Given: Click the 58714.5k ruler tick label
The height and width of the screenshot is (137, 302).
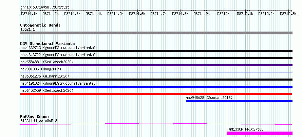Looking at the screenshot, I should pos(115,14).
